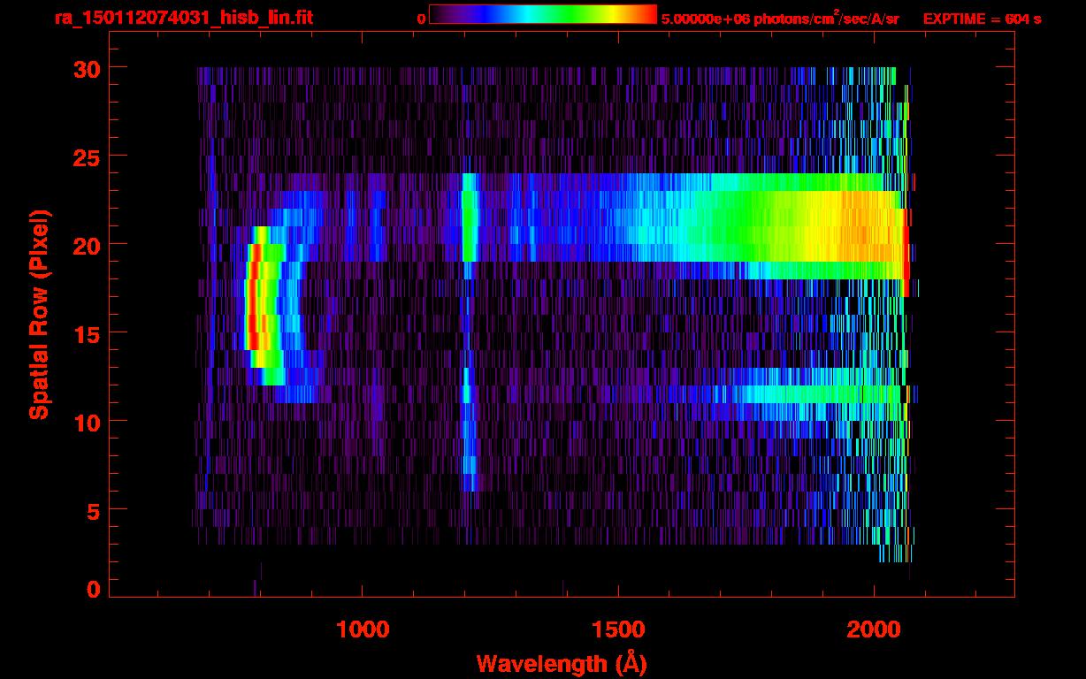Click x-axis tick label 2000

874,629
